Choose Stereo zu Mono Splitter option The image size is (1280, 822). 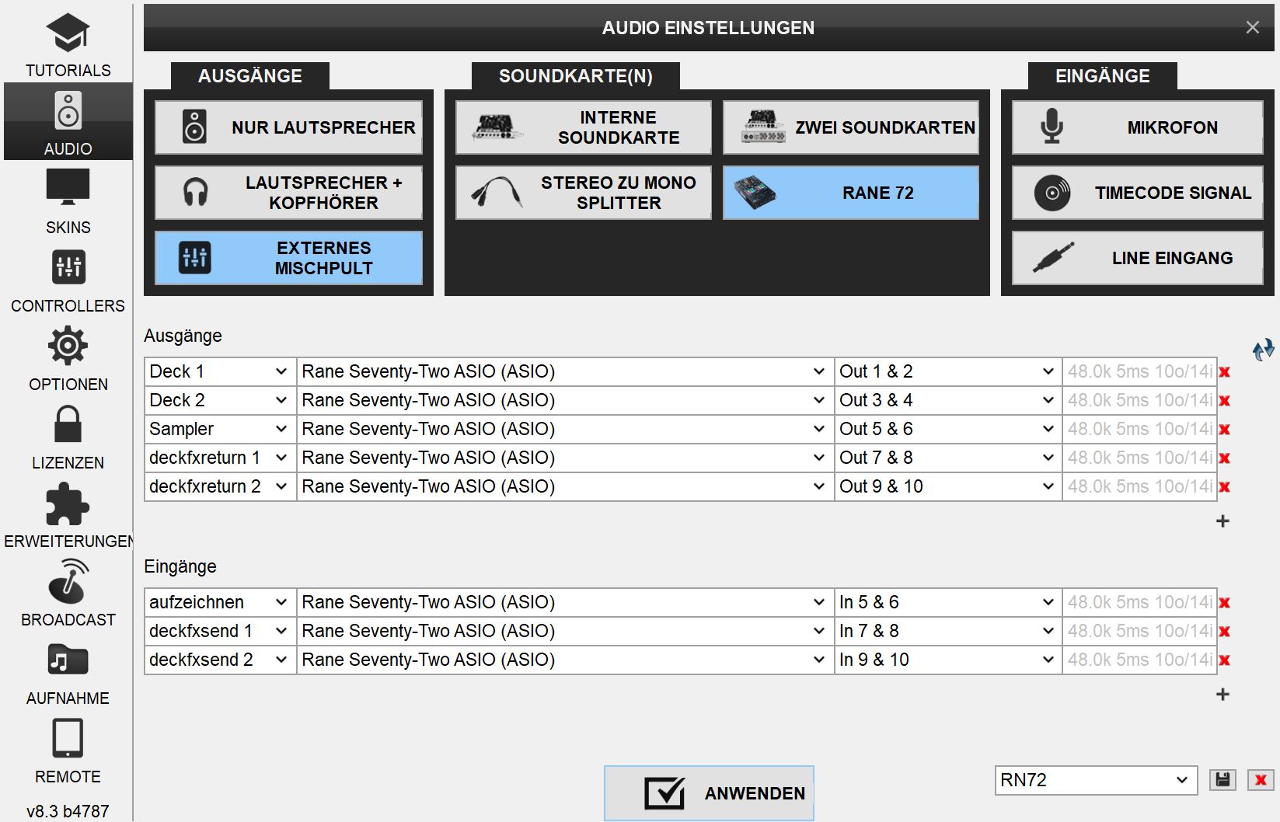click(x=584, y=193)
